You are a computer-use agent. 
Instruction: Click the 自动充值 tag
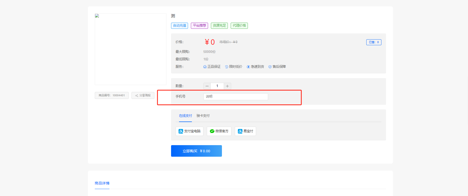coord(180,26)
